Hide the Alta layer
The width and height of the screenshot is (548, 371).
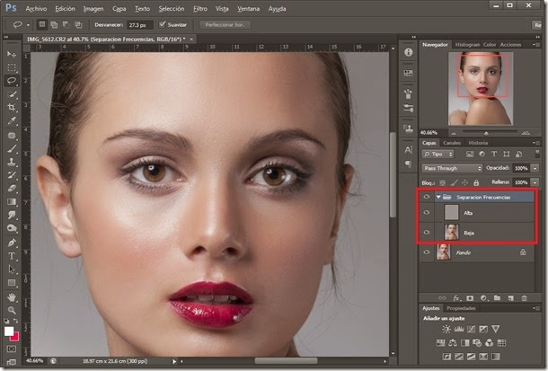tap(427, 212)
